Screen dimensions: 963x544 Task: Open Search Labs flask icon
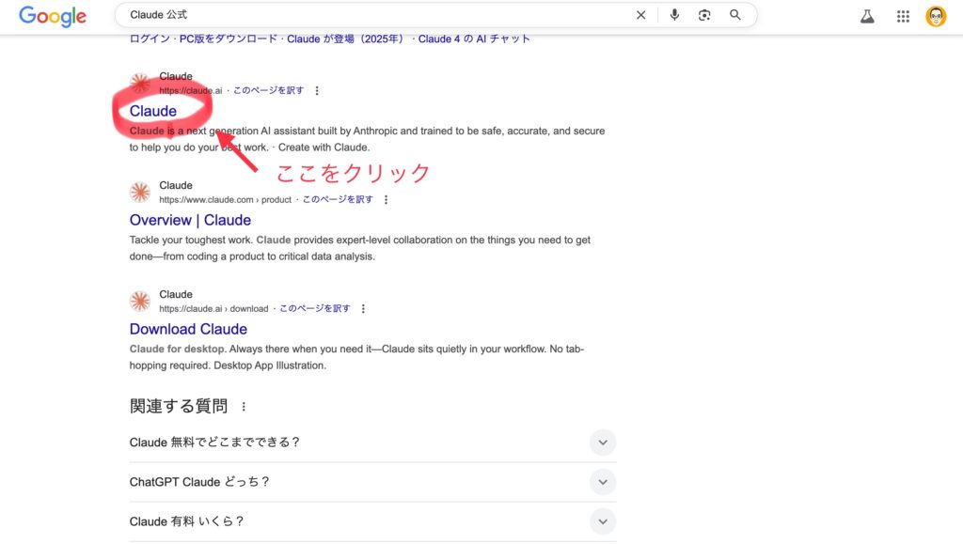pos(867,16)
